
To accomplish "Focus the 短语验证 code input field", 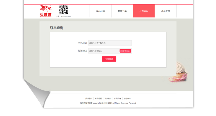I will pyautogui.click(x=104, y=51).
